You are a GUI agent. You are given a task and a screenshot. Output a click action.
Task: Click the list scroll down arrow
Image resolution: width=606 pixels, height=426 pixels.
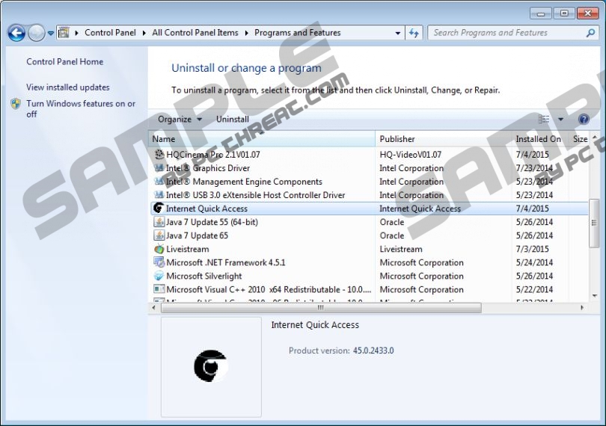click(x=595, y=296)
